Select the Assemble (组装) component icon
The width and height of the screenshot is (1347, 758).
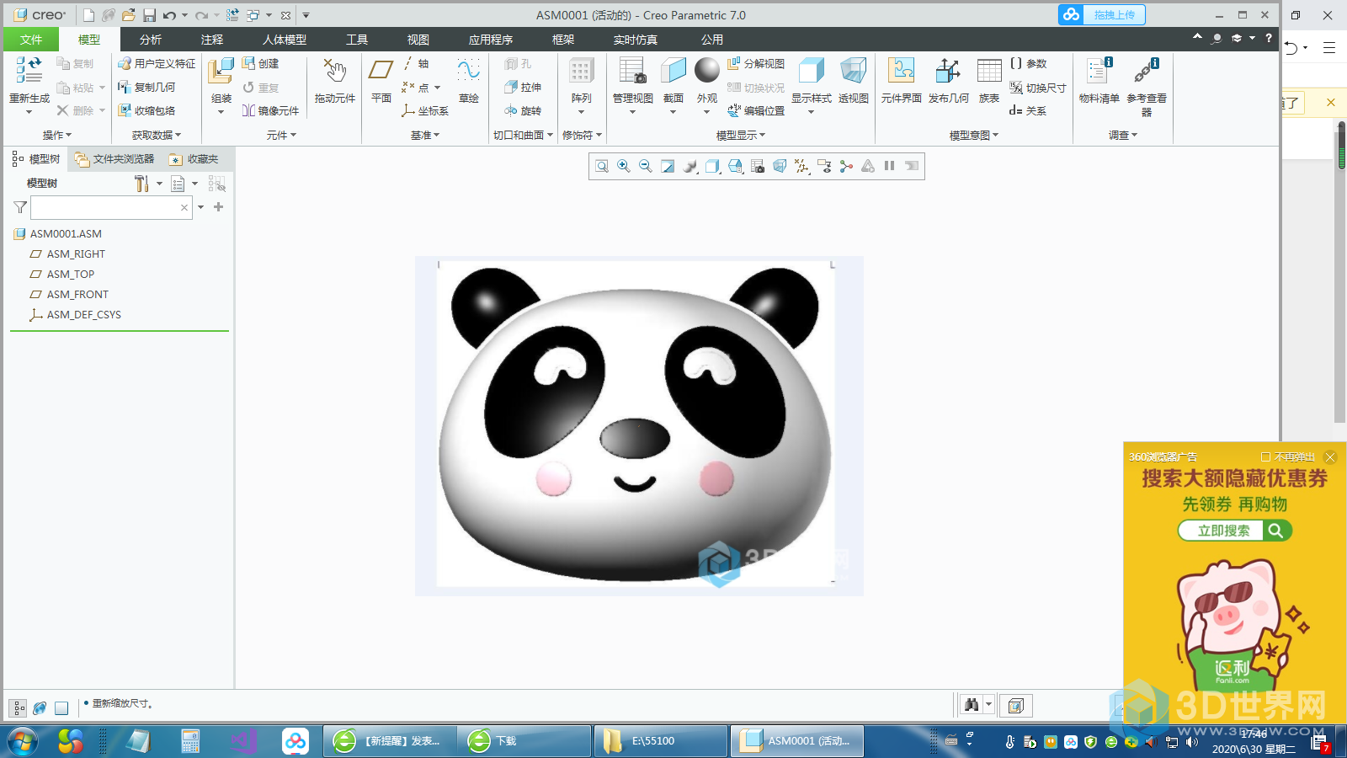221,71
